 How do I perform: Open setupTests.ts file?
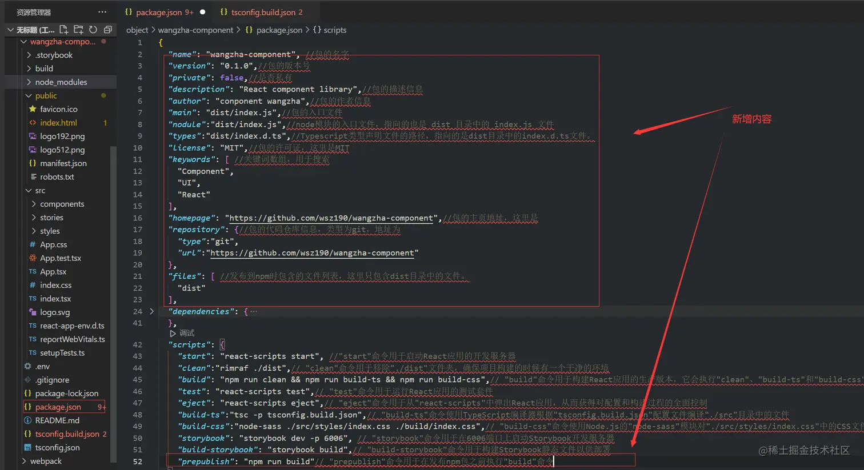(62, 353)
